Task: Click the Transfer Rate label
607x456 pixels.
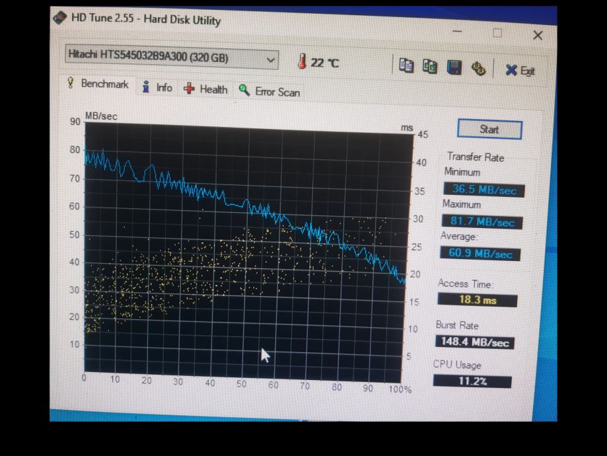Action: 476,157
